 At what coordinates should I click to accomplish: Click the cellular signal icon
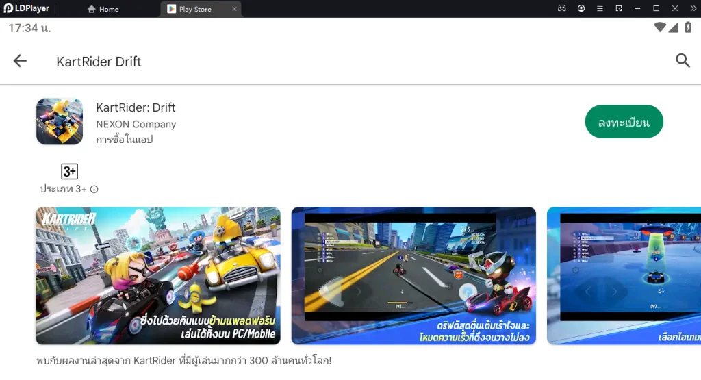click(x=674, y=27)
